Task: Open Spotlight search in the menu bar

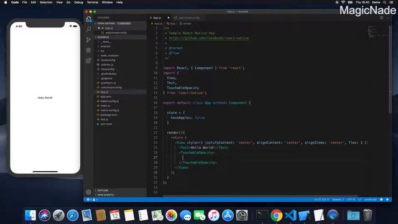Action: pos(384,2)
